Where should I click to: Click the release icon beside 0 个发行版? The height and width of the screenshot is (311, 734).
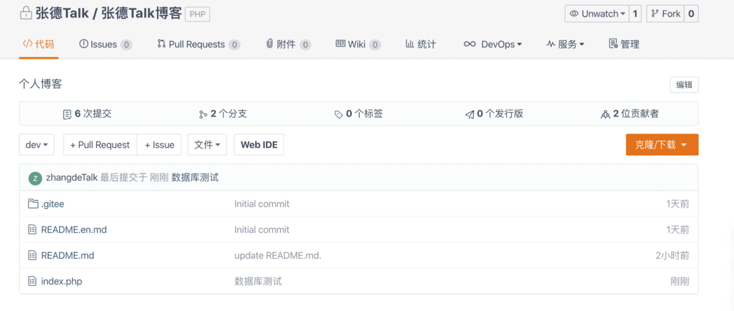click(x=470, y=114)
